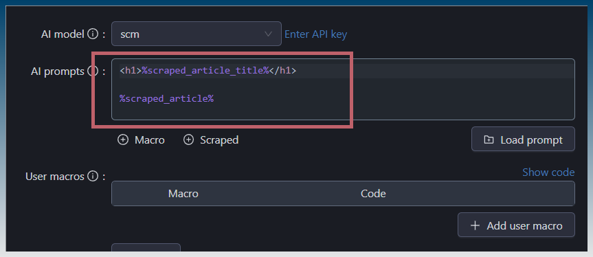The height and width of the screenshot is (257, 593).
Task: Click the plus icon next to Macro
Action: [x=123, y=140]
